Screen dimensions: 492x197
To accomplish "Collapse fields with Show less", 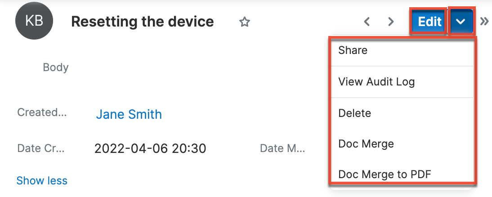I will pos(42,181).
